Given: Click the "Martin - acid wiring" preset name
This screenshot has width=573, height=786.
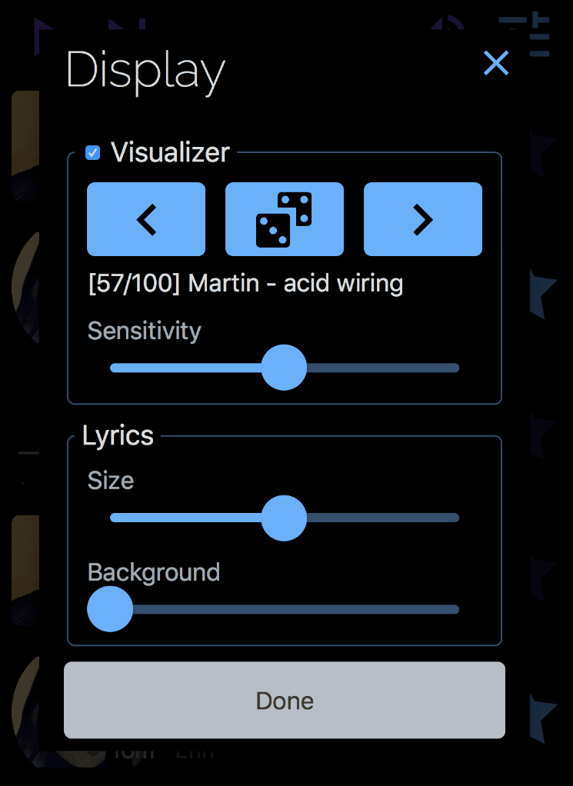Looking at the screenshot, I should [x=295, y=284].
